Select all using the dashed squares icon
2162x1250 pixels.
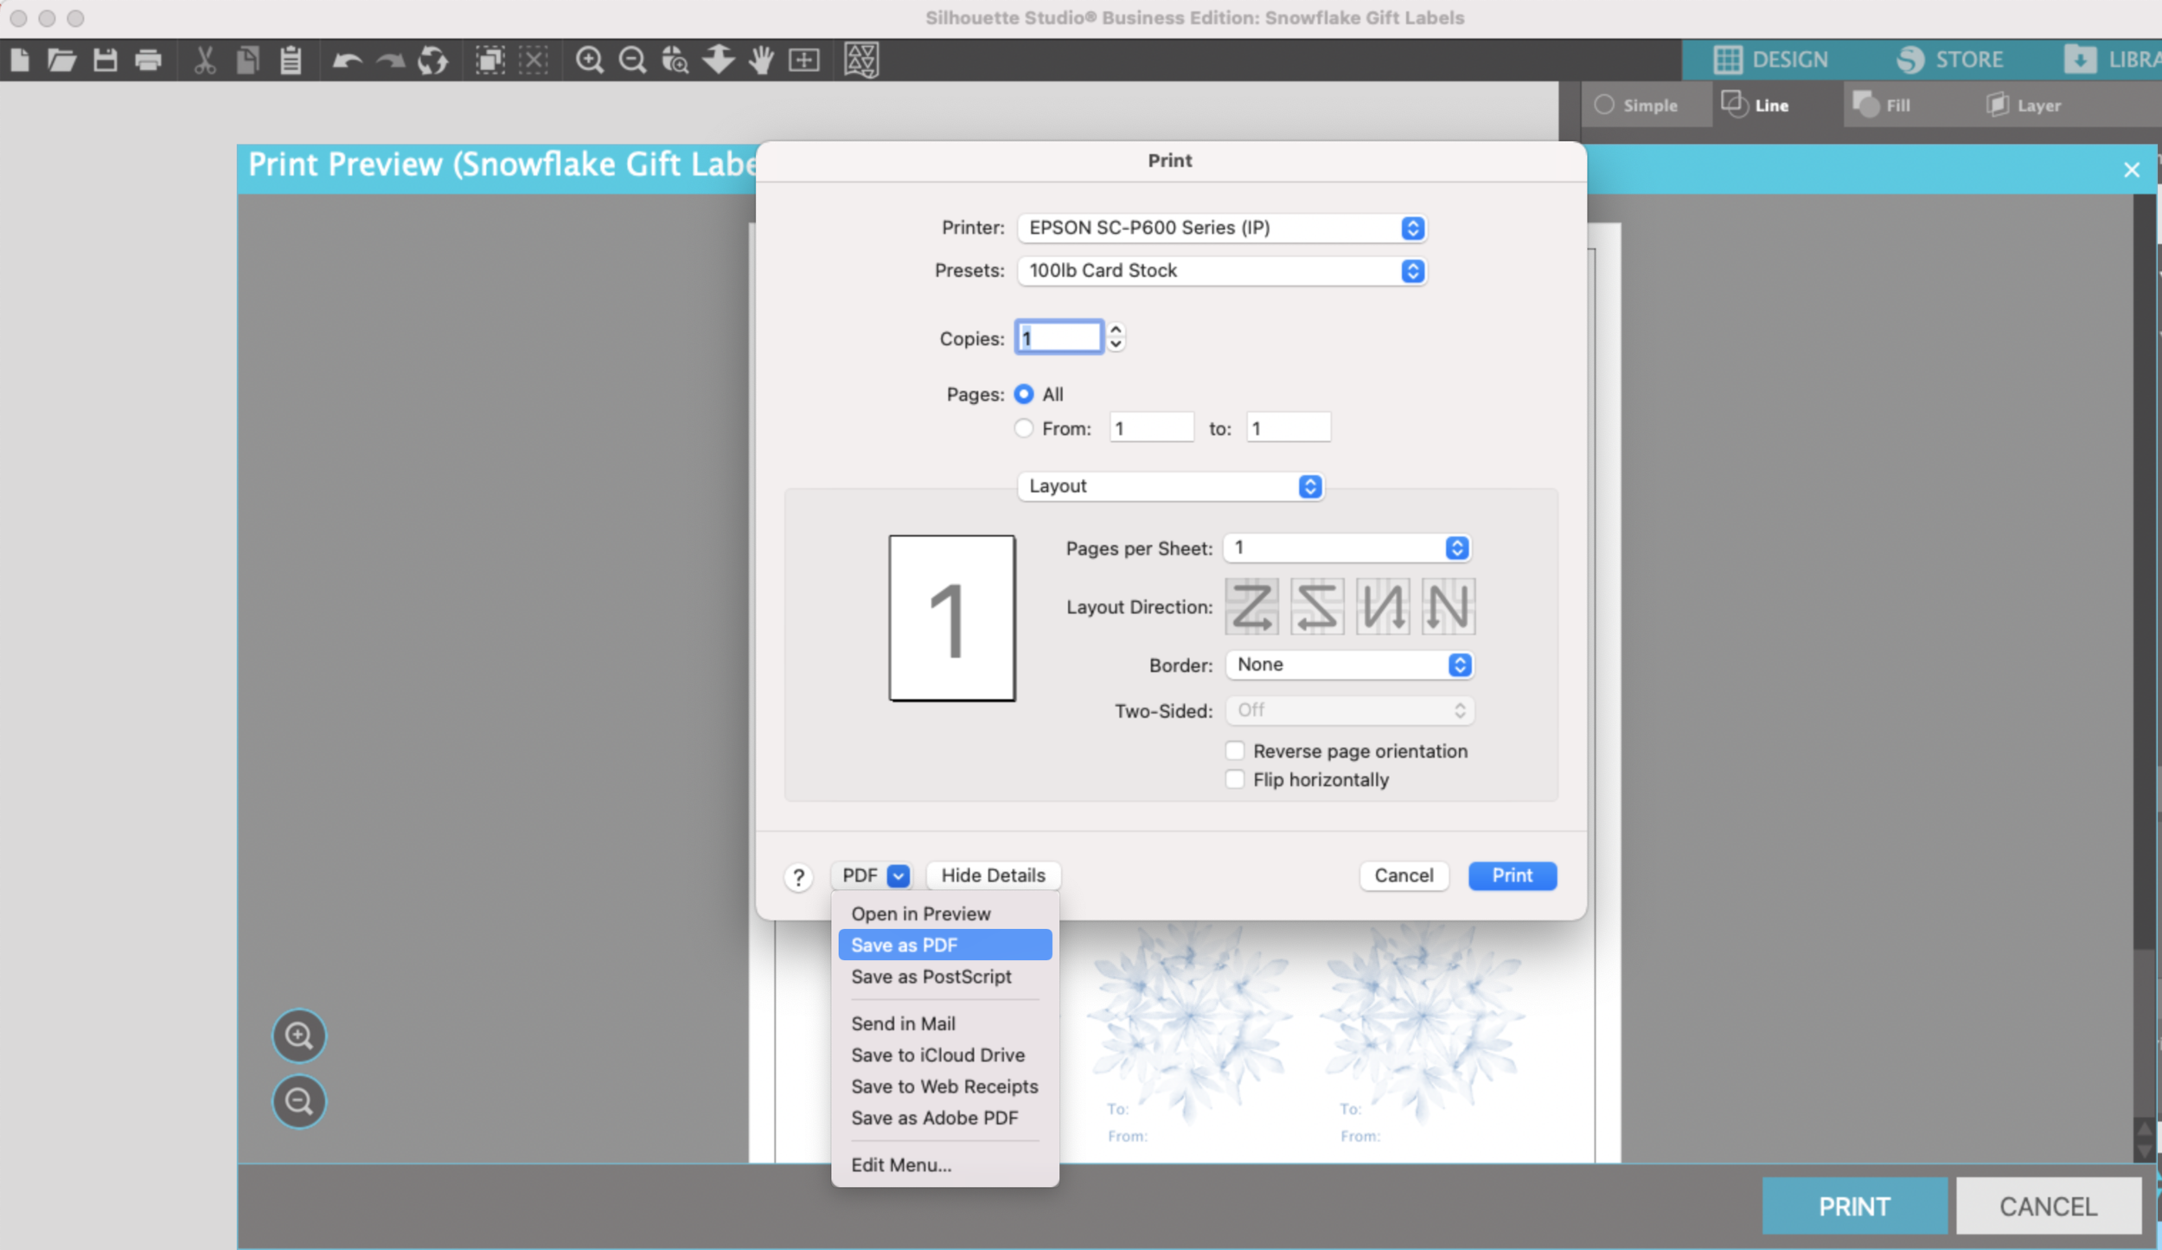(x=490, y=60)
